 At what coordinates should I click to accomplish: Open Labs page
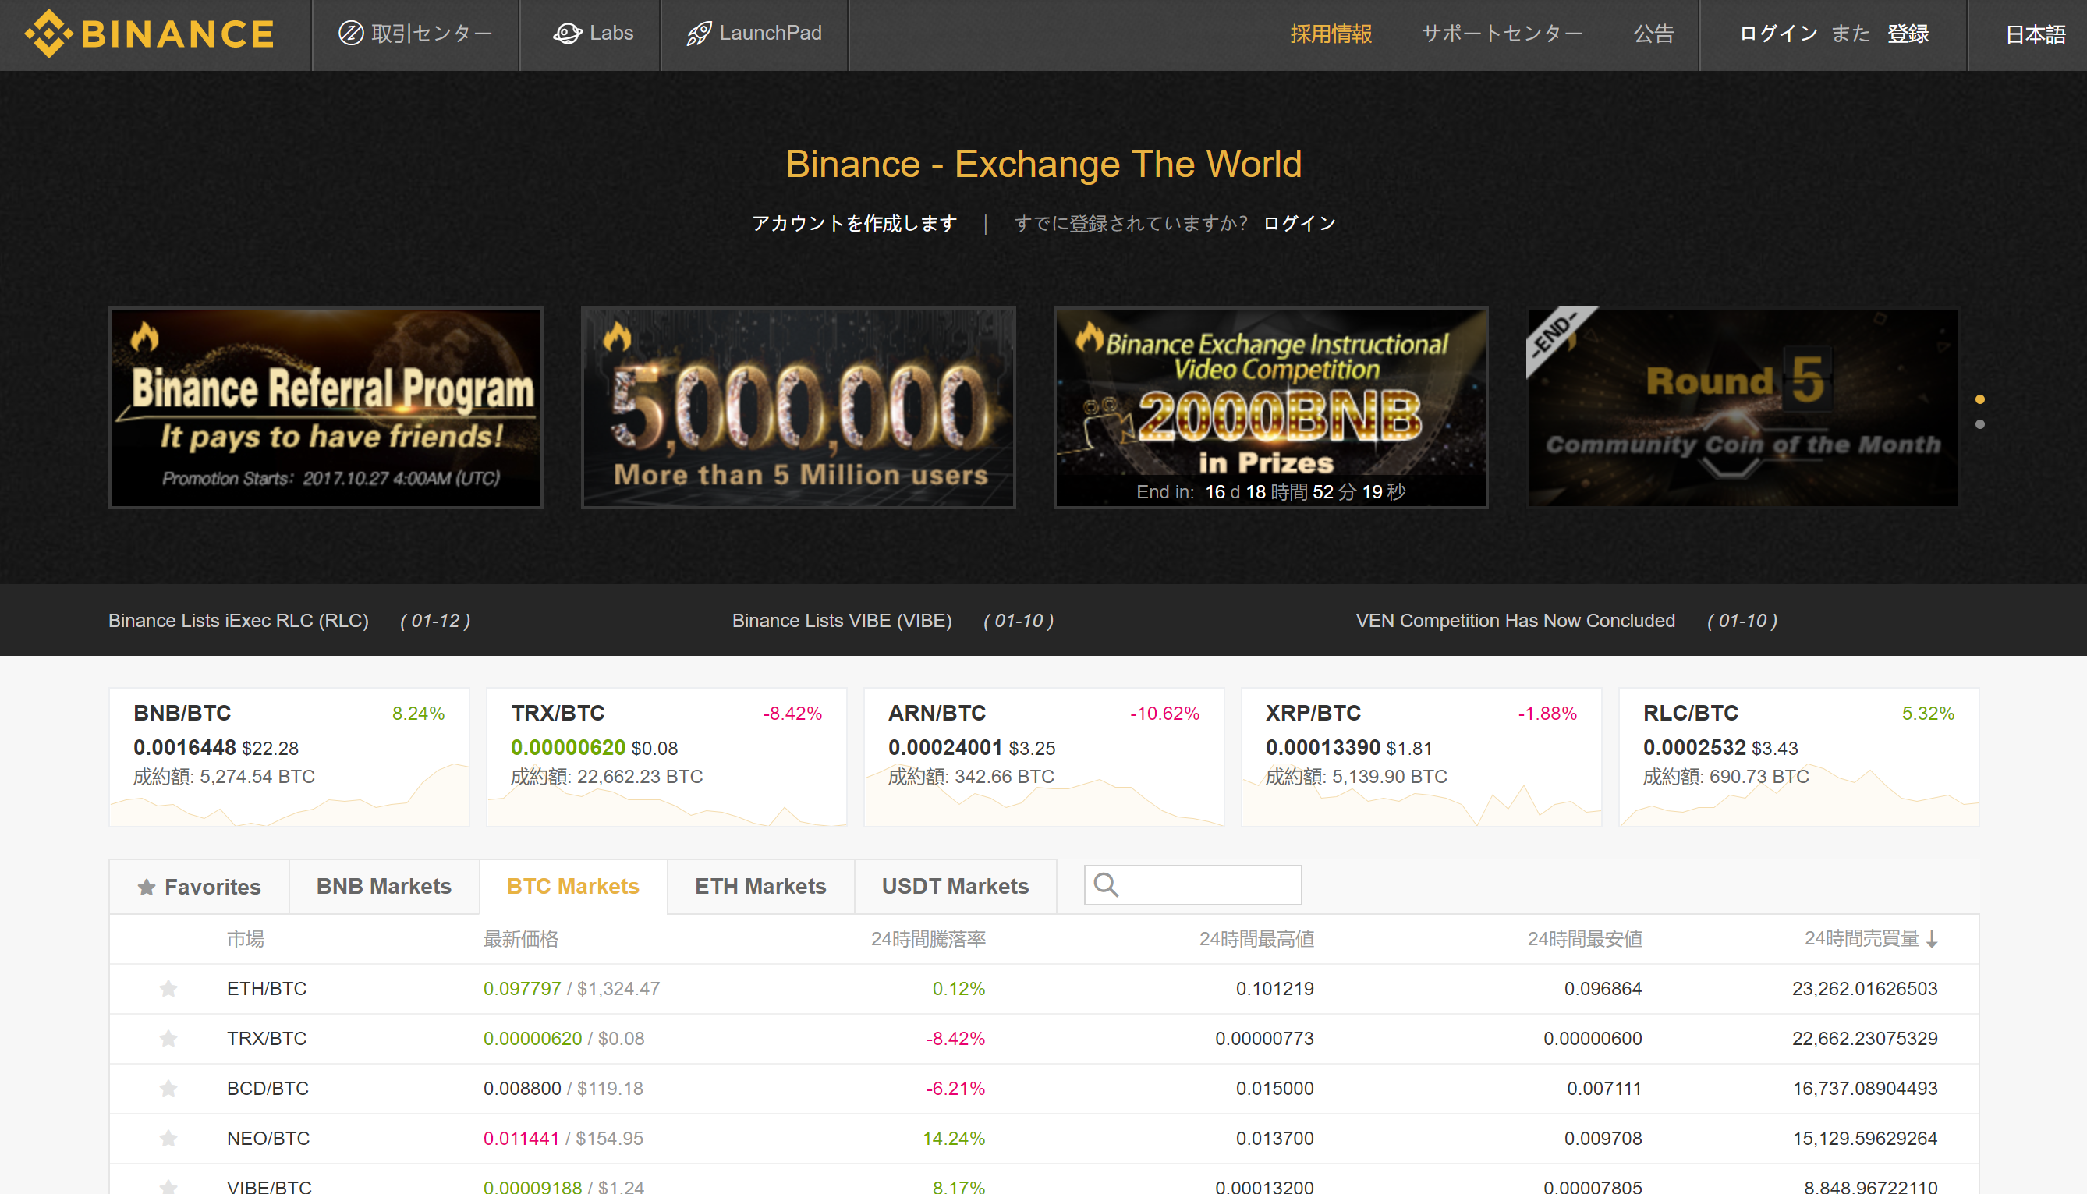[x=593, y=34]
